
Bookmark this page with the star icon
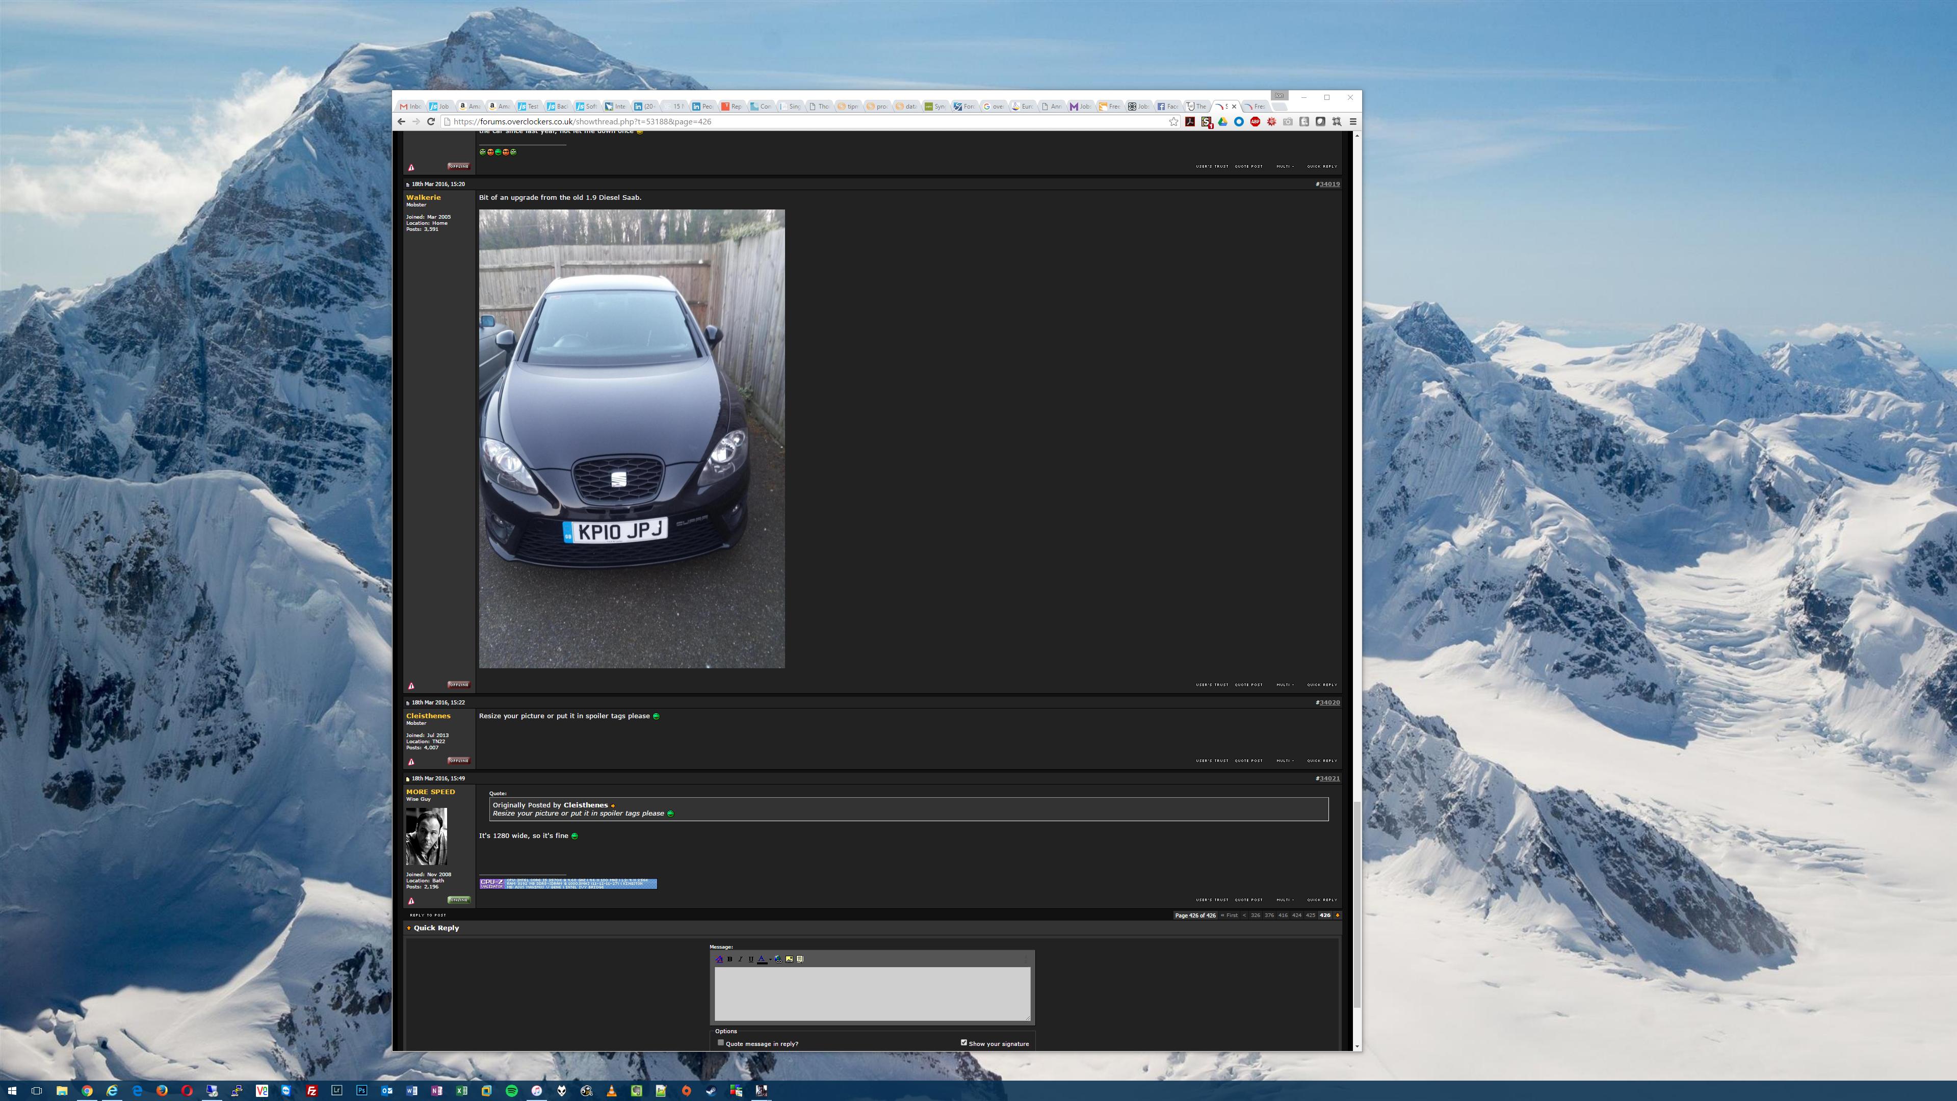(x=1174, y=122)
